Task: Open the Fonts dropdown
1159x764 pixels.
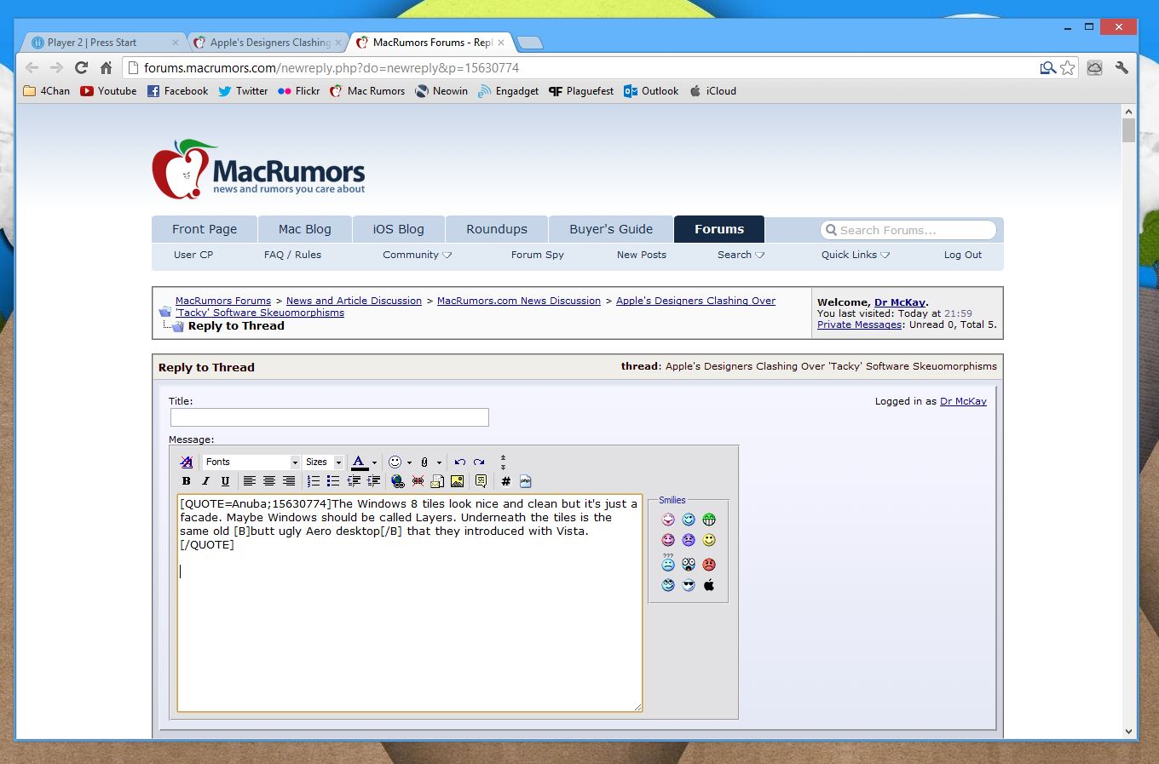Action: point(251,462)
